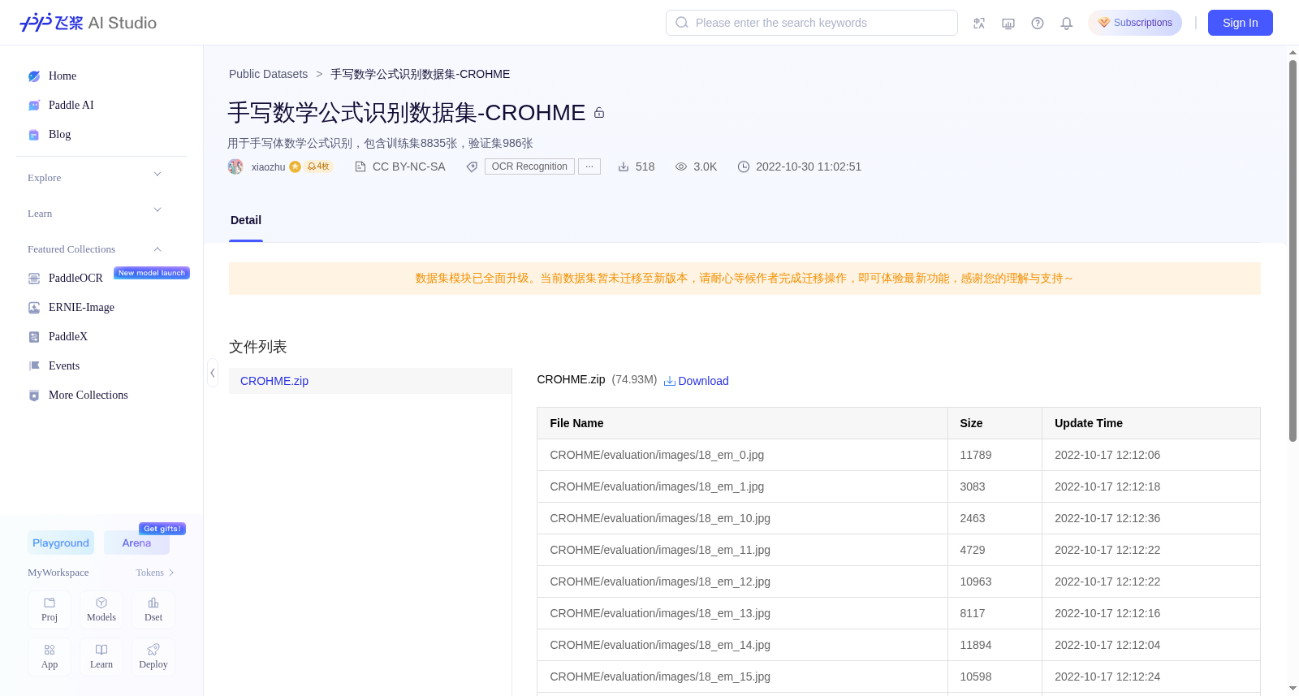
Task: Select row 18_em_0.jpg file name
Action: pyautogui.click(x=657, y=455)
